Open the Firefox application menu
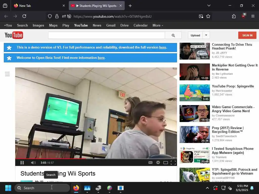Image resolution: width=259 pixels, height=194 pixels. pyautogui.click(x=253, y=16)
